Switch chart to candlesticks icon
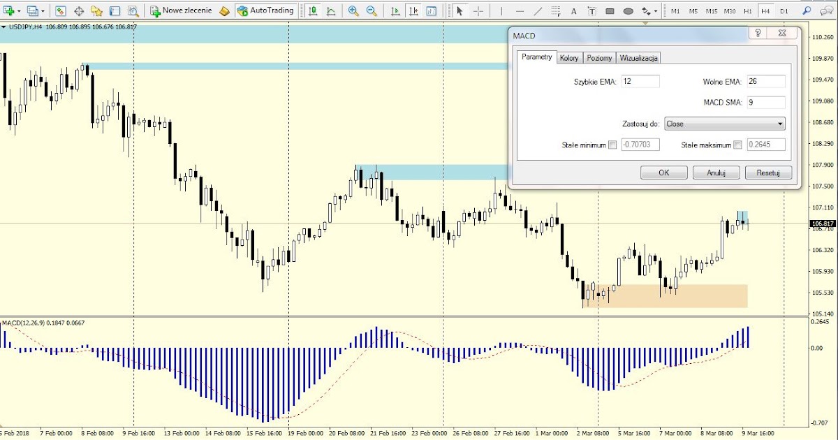This screenshot has height=440, width=838. point(312,11)
